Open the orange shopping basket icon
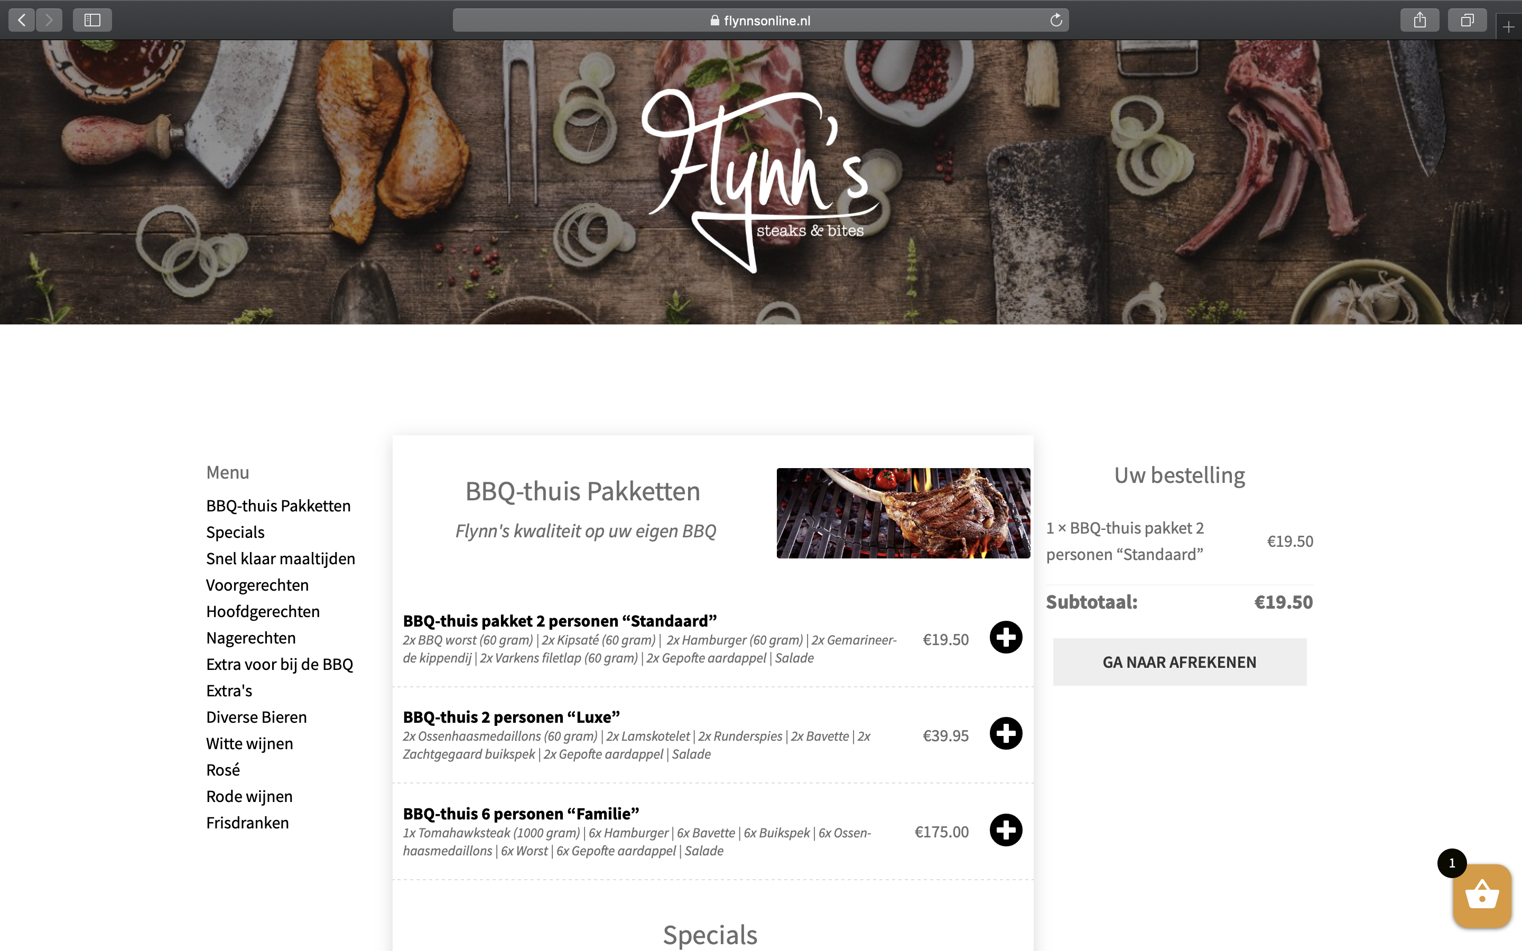1522x951 pixels. point(1482,896)
